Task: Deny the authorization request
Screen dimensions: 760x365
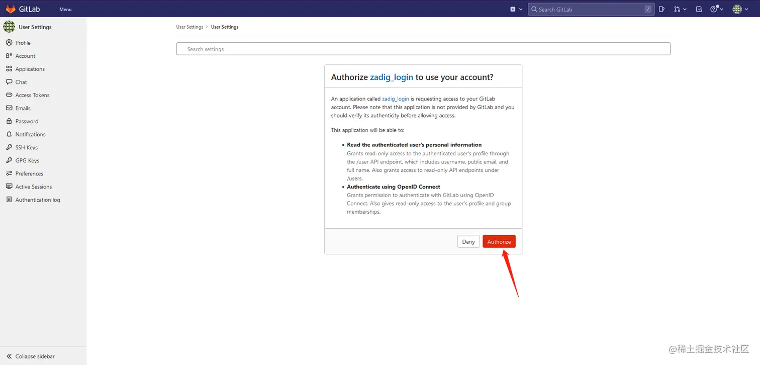Action: (468, 242)
